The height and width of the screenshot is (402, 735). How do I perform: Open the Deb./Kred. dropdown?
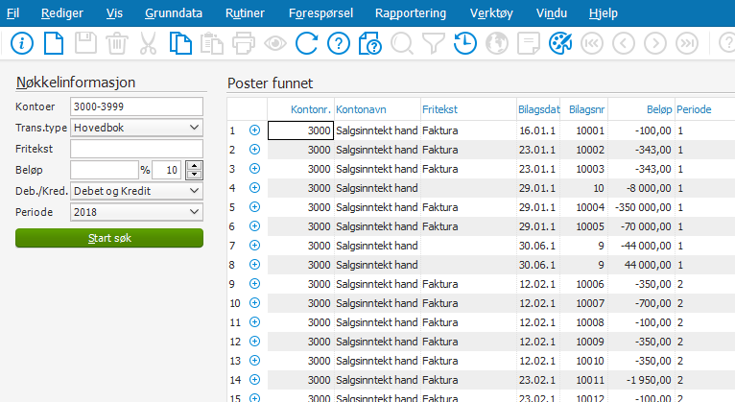coord(136,191)
